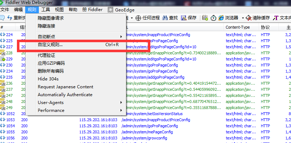The image size is (291, 143).
Task: Click HTML icon of session 230
Action: [x=3, y=65]
